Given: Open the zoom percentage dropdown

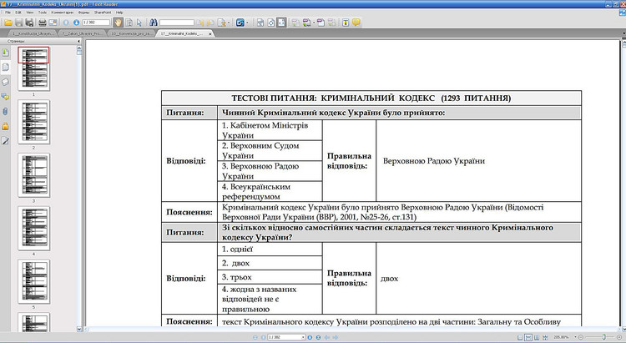Looking at the screenshot, I should [575, 337].
